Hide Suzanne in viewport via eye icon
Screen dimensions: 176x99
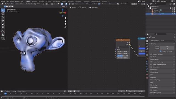point(172,14)
